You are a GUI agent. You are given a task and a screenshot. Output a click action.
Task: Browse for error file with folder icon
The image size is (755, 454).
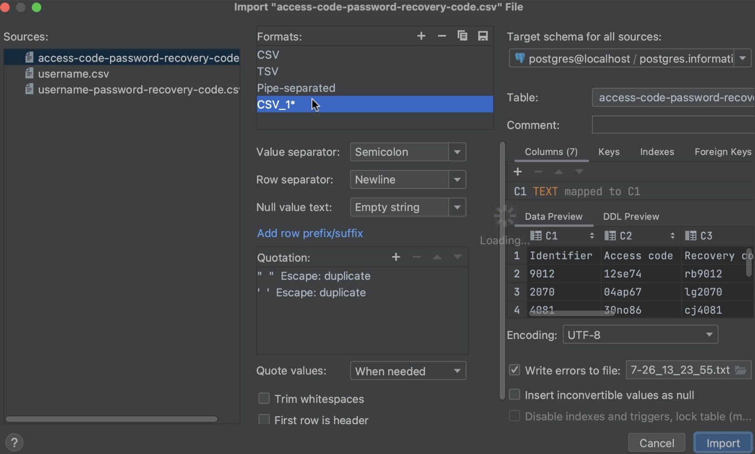pyautogui.click(x=741, y=370)
